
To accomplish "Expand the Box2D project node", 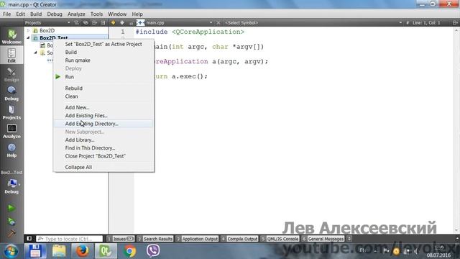I will point(29,30).
